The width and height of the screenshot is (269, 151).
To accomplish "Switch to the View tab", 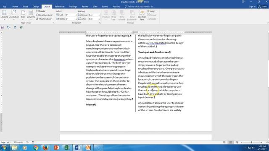I will click(95, 7).
